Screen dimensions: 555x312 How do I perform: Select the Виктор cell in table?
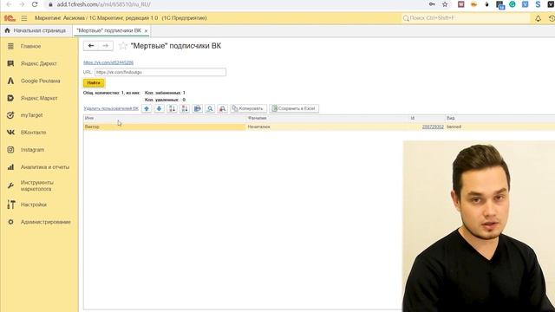[x=165, y=127]
